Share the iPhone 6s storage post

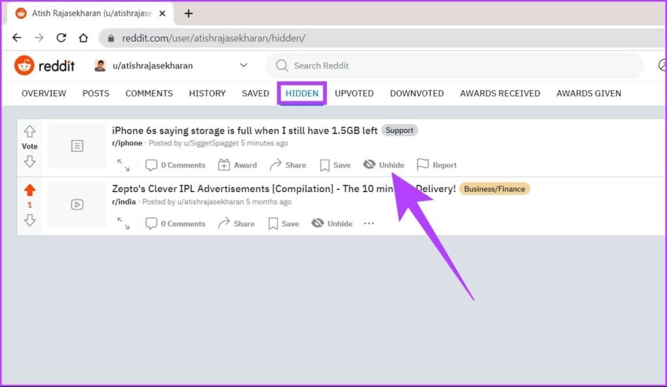click(288, 165)
